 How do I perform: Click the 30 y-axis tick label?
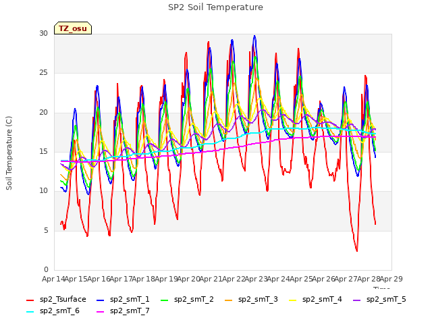(43, 33)
